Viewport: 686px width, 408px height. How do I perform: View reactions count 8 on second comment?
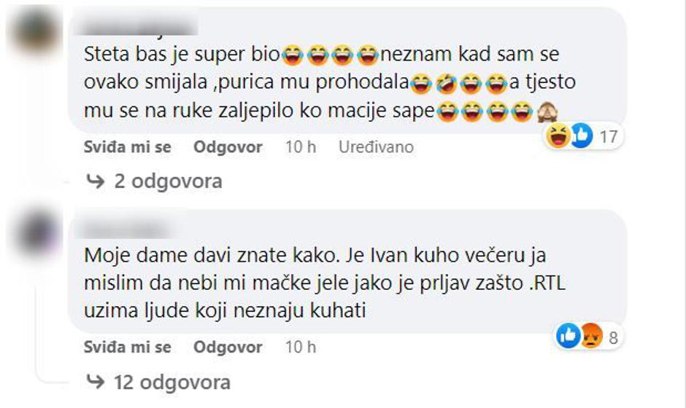pos(613,337)
